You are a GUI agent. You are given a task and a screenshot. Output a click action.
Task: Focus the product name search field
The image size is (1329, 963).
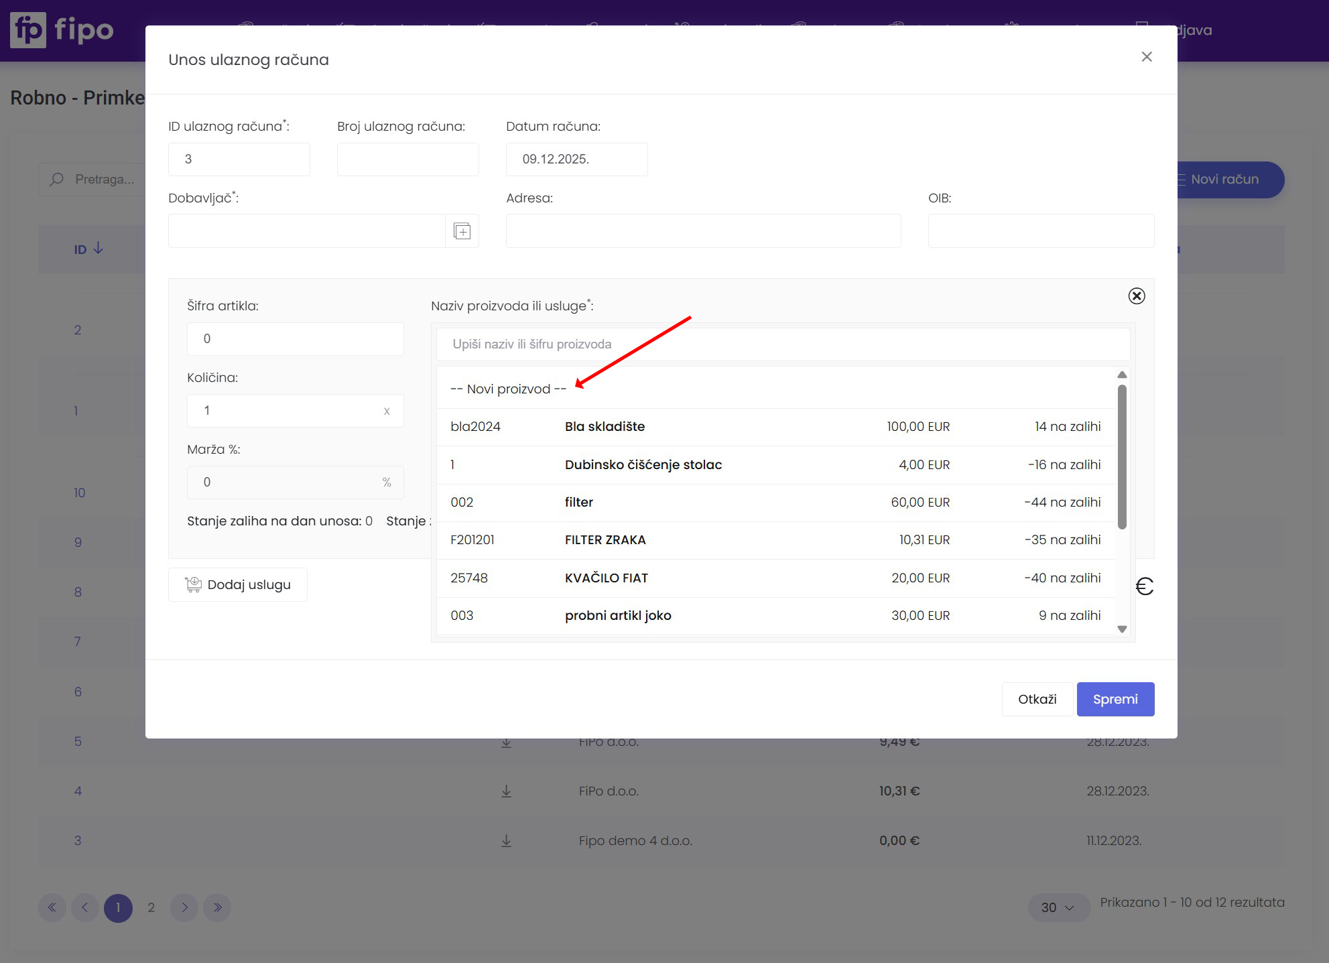(781, 344)
